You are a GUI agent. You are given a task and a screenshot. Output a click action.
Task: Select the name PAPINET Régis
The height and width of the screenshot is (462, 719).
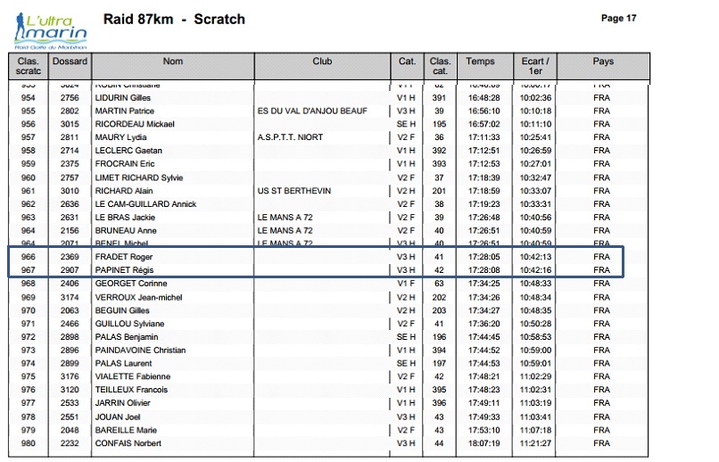[124, 270]
